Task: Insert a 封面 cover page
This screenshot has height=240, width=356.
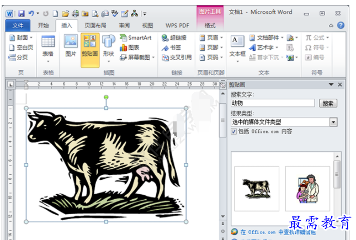Action: (x=21, y=38)
